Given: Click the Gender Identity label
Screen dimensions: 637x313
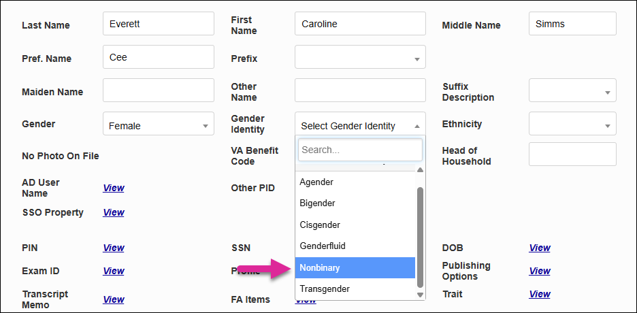Looking at the screenshot, I should pos(248,125).
